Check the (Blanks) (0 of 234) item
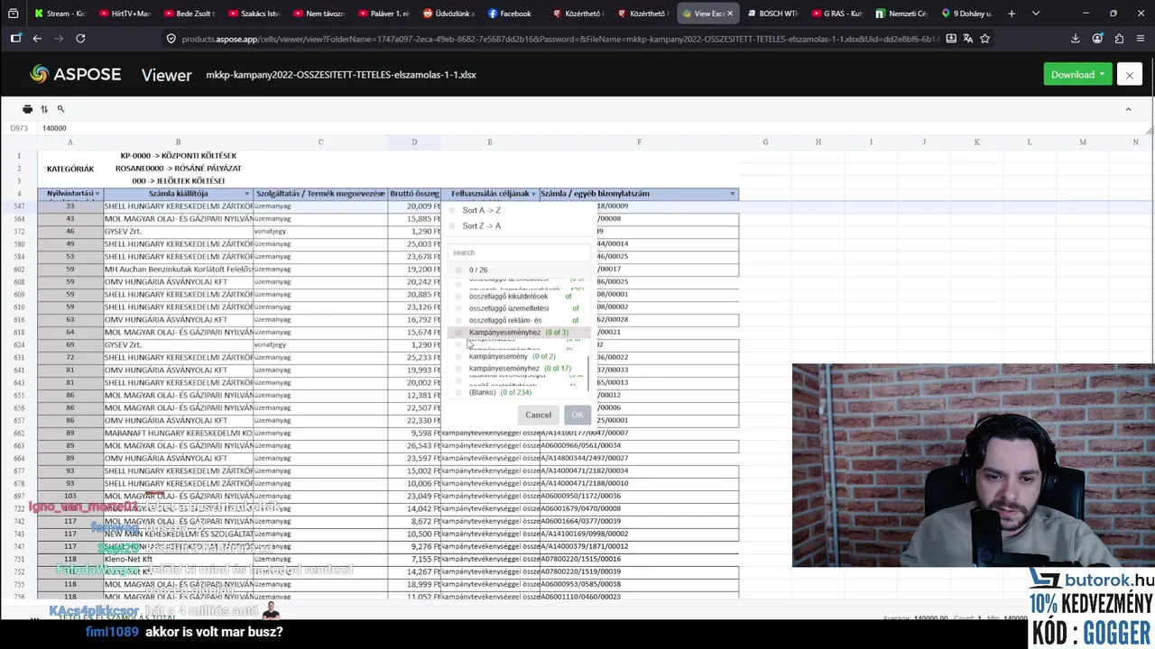Image resolution: width=1155 pixels, height=649 pixels. click(x=458, y=393)
